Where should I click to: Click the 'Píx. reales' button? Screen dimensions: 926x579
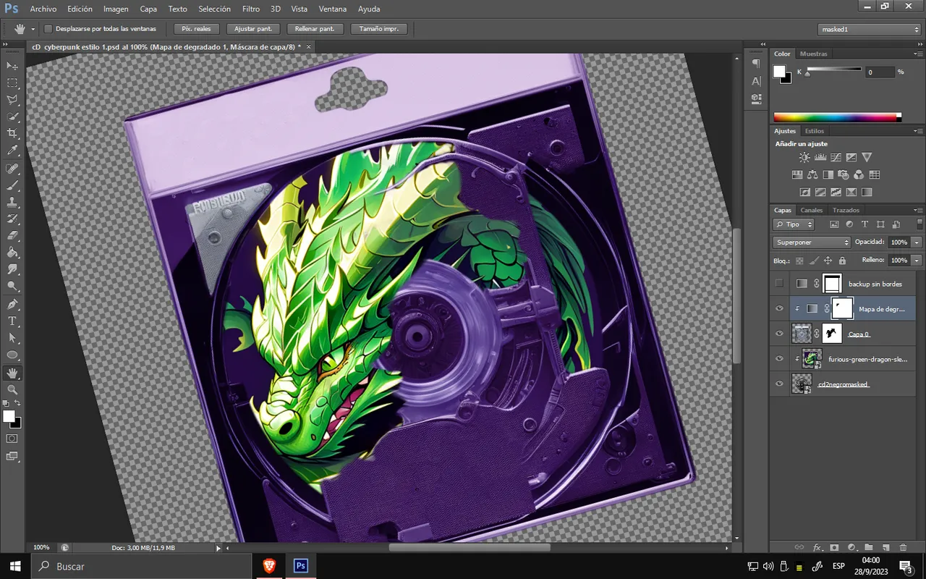[x=196, y=29]
